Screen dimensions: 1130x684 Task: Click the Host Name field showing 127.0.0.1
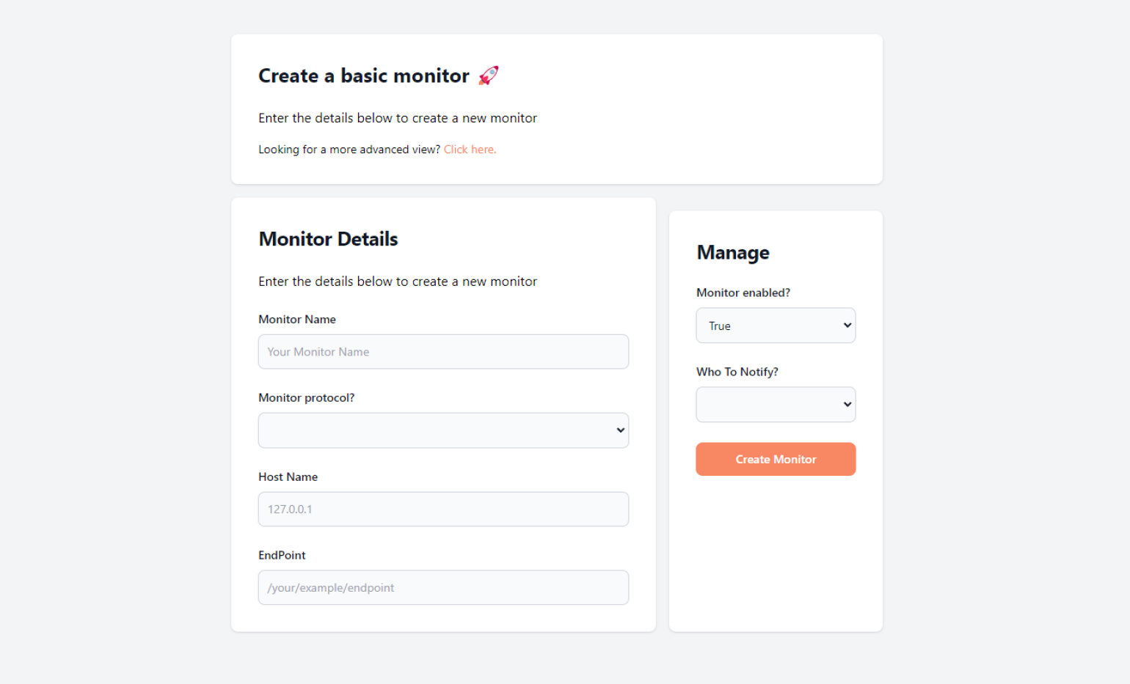point(443,510)
